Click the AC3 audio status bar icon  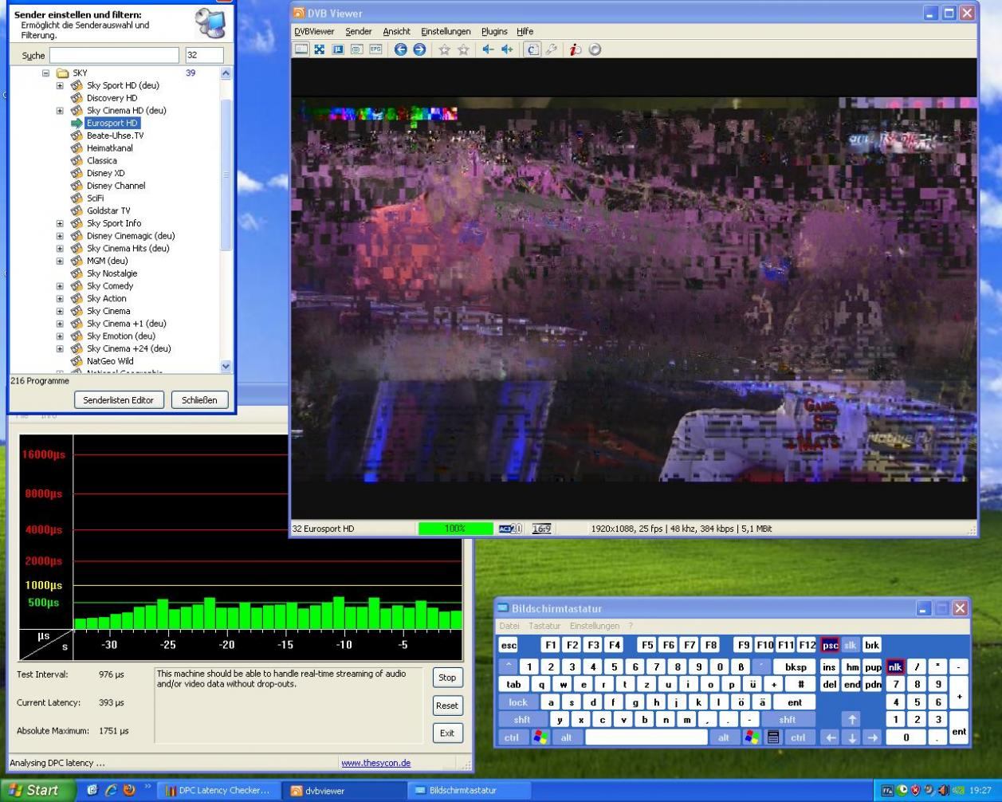click(x=510, y=529)
